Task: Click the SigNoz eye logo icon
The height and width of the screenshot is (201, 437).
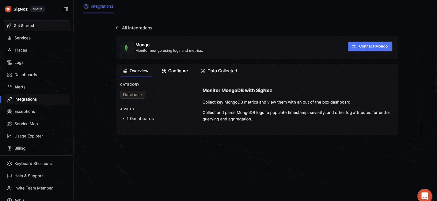Action: point(8,9)
